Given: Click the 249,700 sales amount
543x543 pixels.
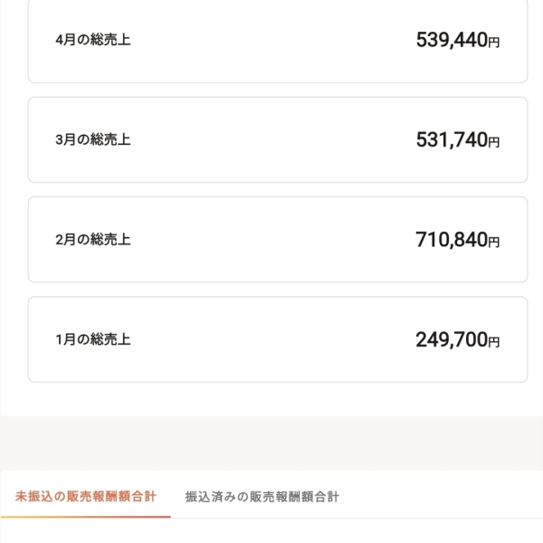Looking at the screenshot, I should click(451, 340).
